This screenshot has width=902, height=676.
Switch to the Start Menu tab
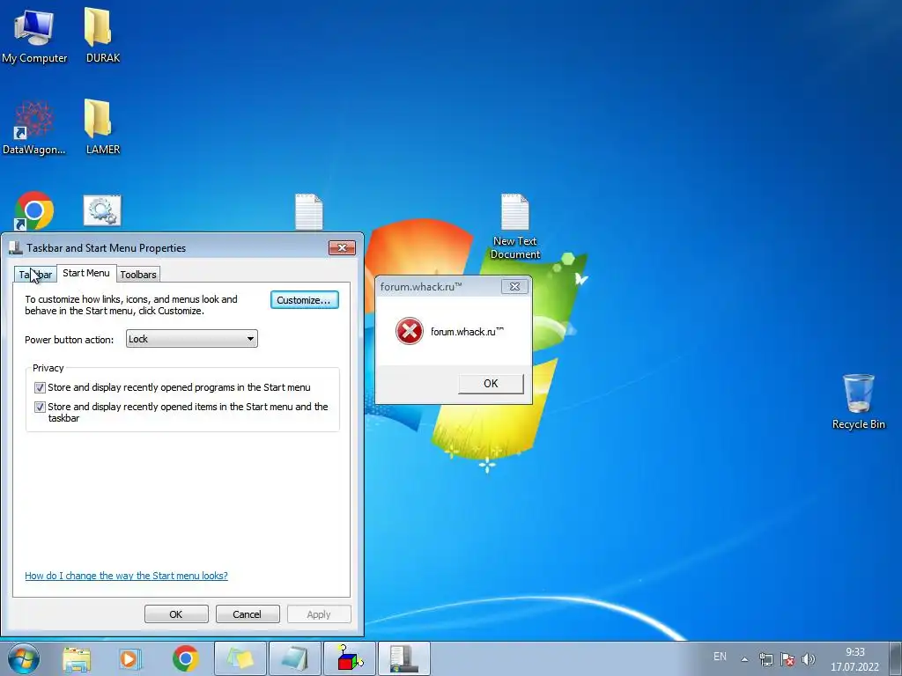(x=86, y=273)
